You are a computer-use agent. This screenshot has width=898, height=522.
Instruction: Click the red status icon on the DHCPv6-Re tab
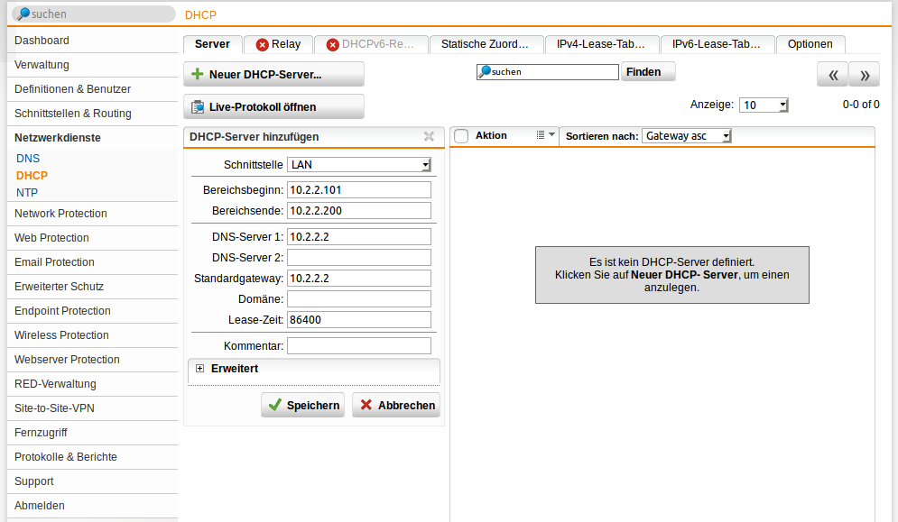click(331, 43)
